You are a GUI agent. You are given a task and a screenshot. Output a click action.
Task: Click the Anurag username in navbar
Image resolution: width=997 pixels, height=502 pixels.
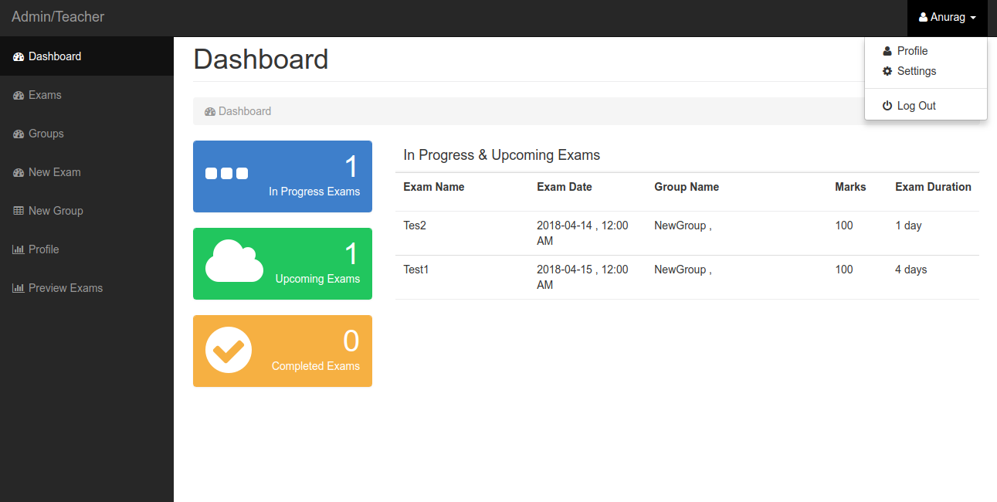click(x=948, y=17)
